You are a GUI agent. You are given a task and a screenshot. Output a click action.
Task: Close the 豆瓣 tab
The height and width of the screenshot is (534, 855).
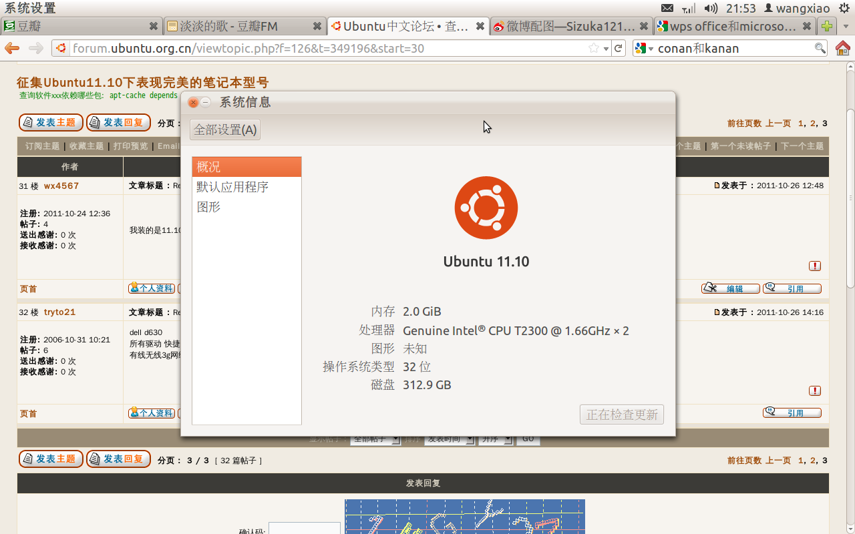pyautogui.click(x=154, y=27)
